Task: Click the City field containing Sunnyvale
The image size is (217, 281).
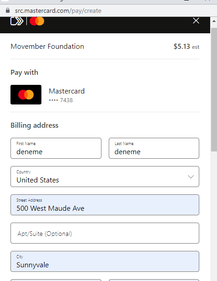Action: 105,261
